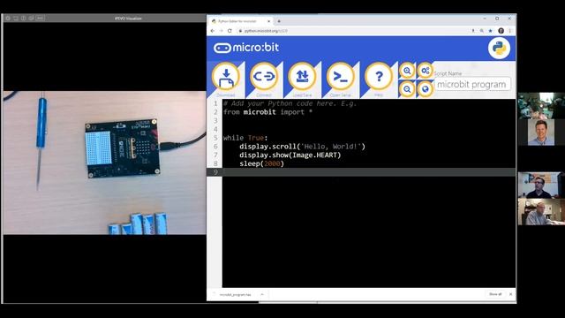
Task: Open the Help menu button
Action: 379,77
